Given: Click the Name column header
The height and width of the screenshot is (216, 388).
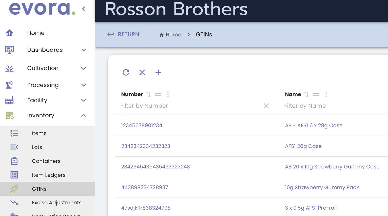Looking at the screenshot, I should pos(293,94).
